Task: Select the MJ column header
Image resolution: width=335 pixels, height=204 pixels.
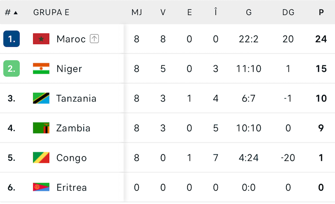Action: (x=137, y=12)
